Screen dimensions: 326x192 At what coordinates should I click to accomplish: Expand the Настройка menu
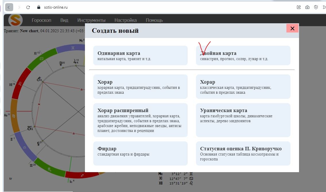click(x=125, y=20)
